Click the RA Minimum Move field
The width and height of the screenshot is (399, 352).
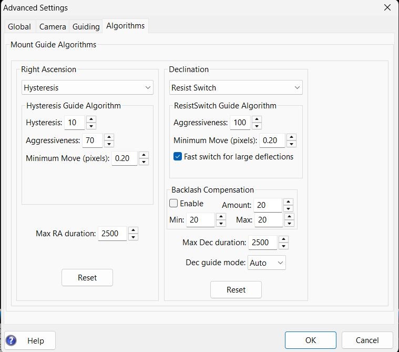[125, 158]
